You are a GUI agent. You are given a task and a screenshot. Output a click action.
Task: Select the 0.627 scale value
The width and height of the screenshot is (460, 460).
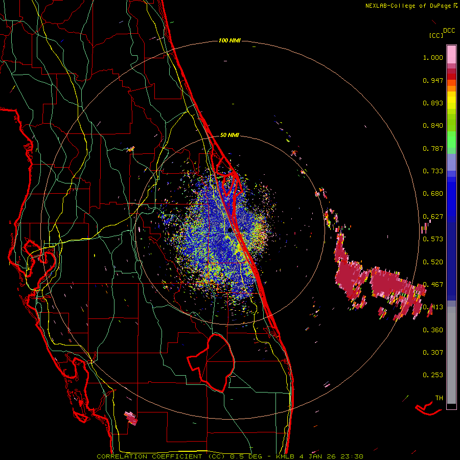click(433, 217)
